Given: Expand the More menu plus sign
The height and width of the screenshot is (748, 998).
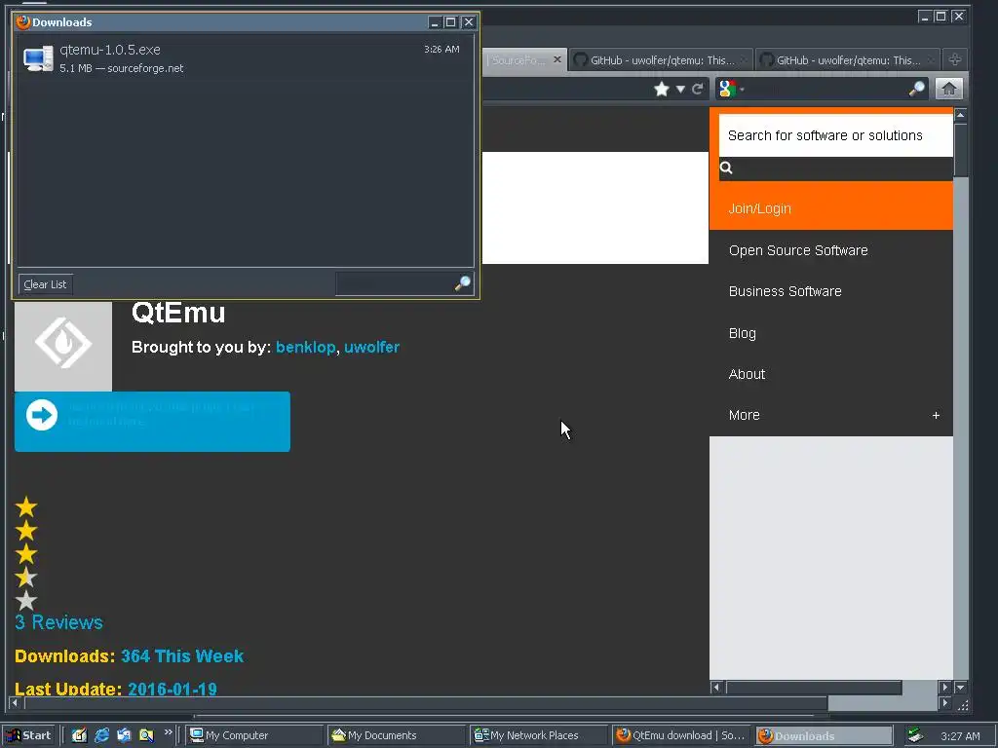Looking at the screenshot, I should click(936, 415).
